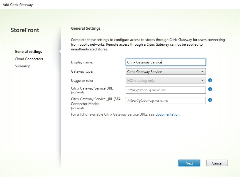The width and height of the screenshot is (240, 177).
Task: Click info icon next to Gateway Service URL field
Action: click(210, 89)
